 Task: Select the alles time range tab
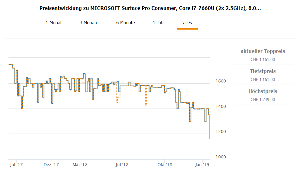pyautogui.click(x=187, y=23)
